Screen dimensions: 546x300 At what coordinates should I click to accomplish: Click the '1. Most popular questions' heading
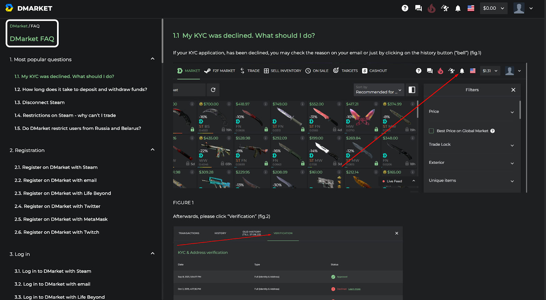(x=41, y=59)
